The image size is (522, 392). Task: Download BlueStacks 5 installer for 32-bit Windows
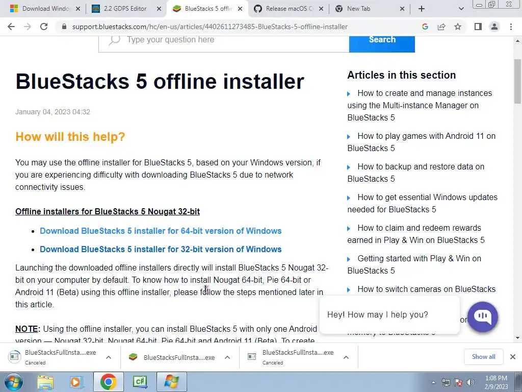coord(161,249)
